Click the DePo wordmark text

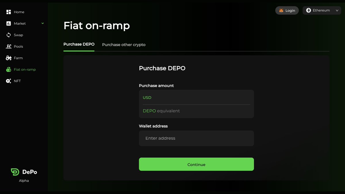30,172
